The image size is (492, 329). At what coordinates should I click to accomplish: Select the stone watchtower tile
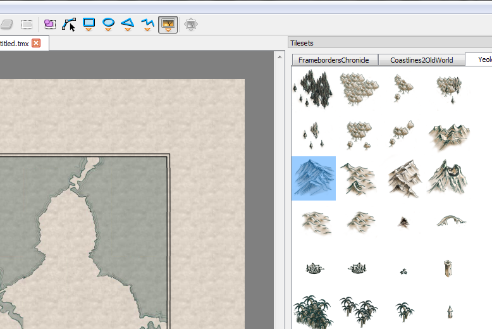coord(448,268)
